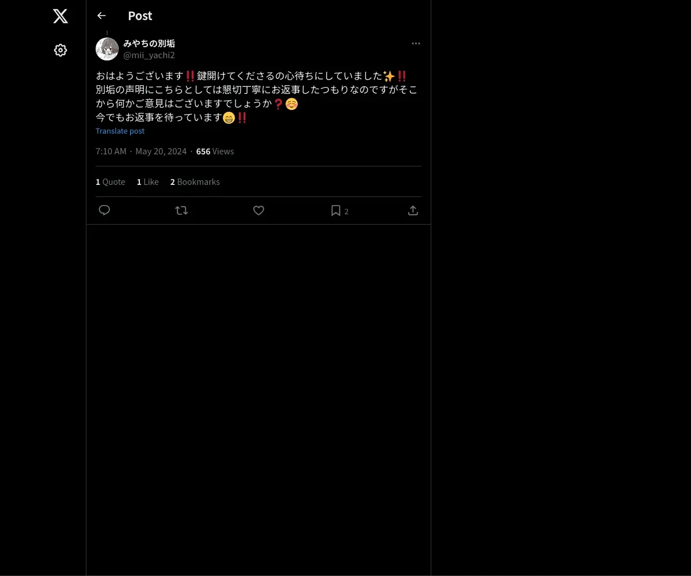Repost this post using the arrows icon
The image size is (691, 576).
[181, 210]
